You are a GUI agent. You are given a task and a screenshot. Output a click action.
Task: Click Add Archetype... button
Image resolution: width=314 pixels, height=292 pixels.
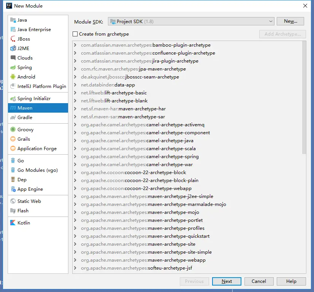282,34
